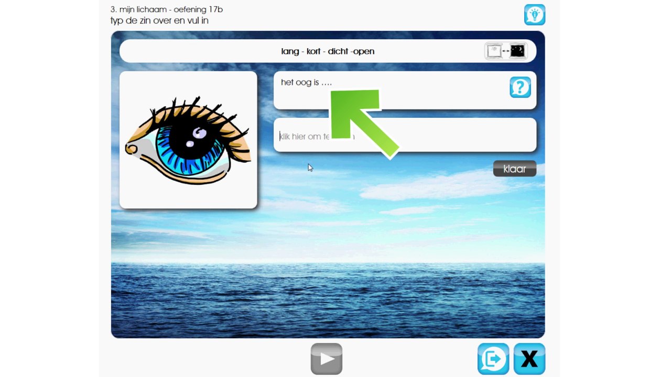Toggle the white/black contrast switch

[x=506, y=51]
